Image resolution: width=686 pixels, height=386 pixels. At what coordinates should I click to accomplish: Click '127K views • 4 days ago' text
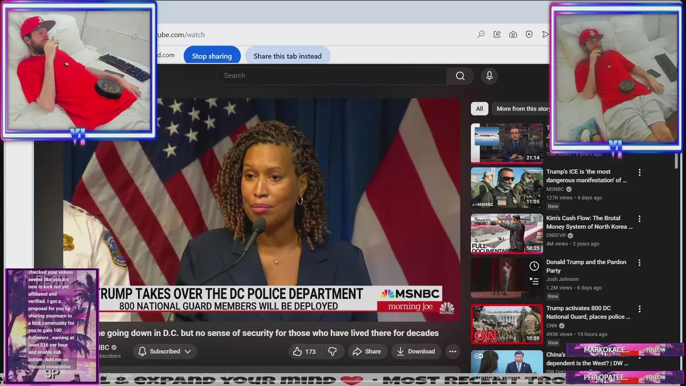point(574,198)
